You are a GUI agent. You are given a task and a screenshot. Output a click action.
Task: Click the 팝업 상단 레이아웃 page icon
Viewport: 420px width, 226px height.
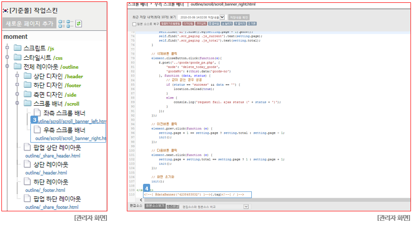tap(27, 147)
